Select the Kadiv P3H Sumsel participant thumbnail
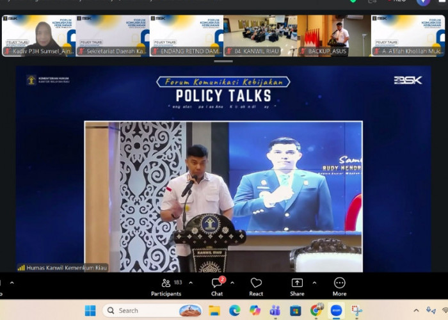This screenshot has width=448, height=320. pyautogui.click(x=39, y=36)
